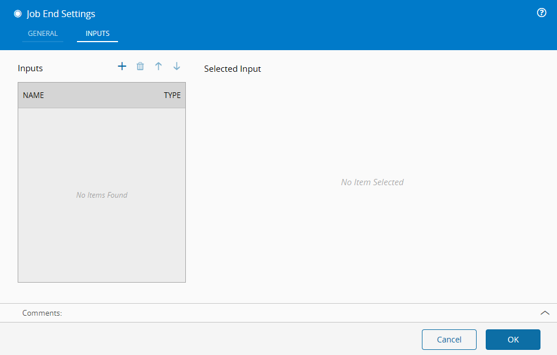Click the Inputs section label

(x=30, y=68)
